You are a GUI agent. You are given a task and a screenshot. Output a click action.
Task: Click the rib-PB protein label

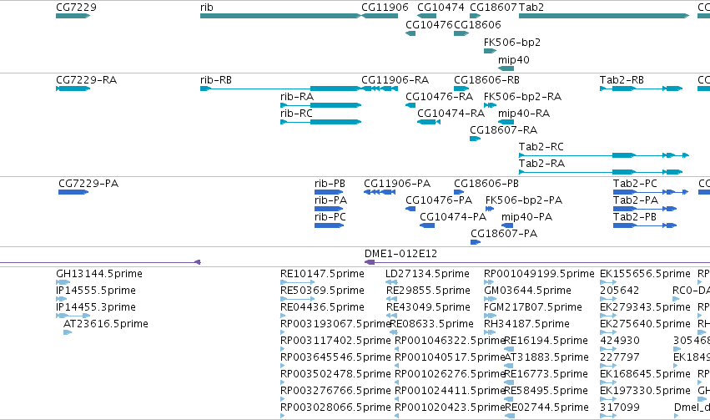[330, 184]
